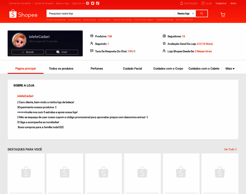246x194 pixels.
Task: Follow the shop with Seguir button
Action: pos(28,52)
